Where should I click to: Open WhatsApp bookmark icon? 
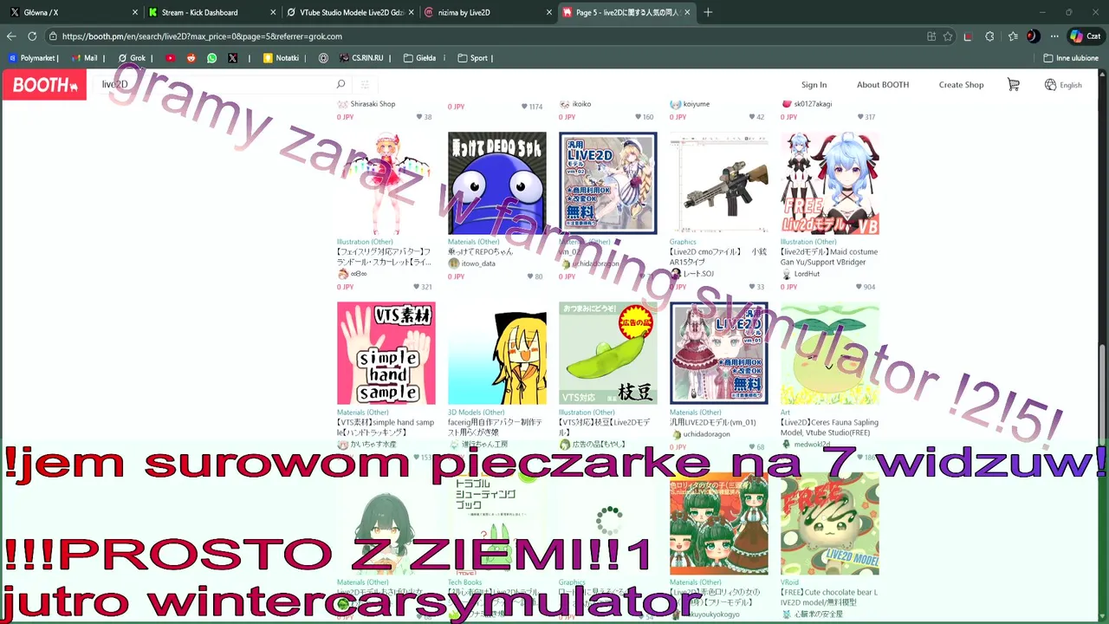coord(212,58)
